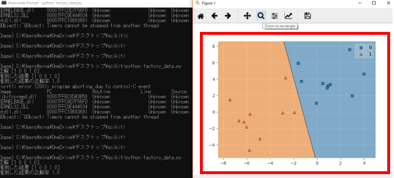Maximize the Figure 1 window
The image size is (394, 178).
tap(374, 3)
